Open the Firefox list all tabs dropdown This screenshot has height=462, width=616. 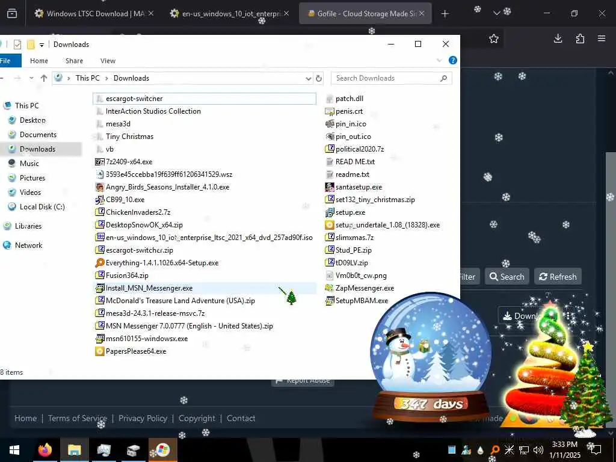pos(496,13)
